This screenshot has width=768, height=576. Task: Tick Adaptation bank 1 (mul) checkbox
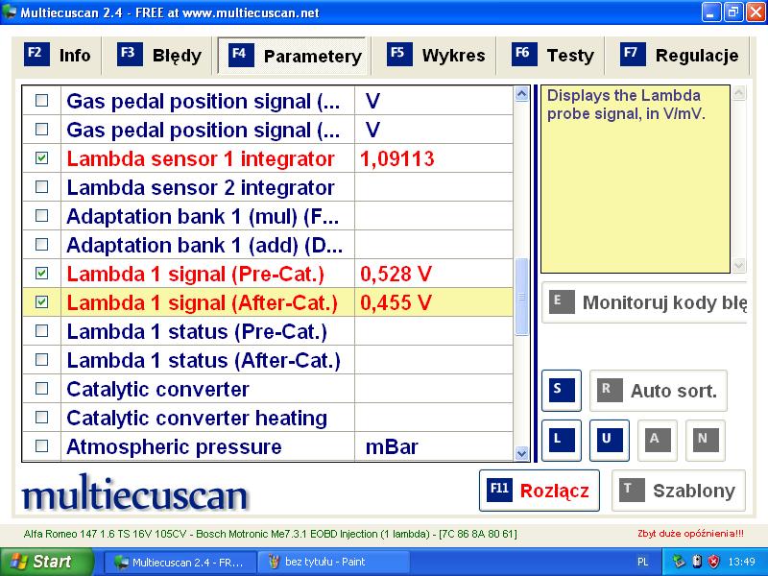pos(42,215)
